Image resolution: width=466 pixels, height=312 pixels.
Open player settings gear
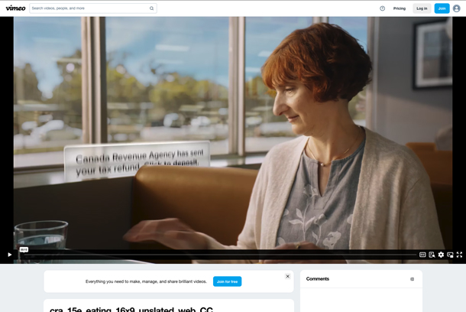tap(441, 255)
